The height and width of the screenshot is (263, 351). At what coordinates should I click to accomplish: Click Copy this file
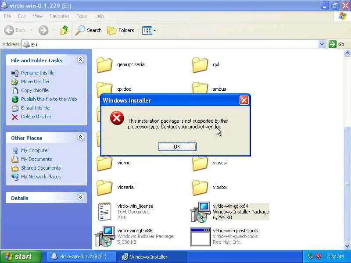(35, 90)
